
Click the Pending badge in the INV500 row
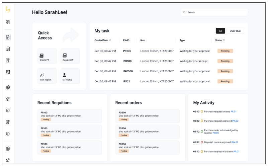coord(225,71)
